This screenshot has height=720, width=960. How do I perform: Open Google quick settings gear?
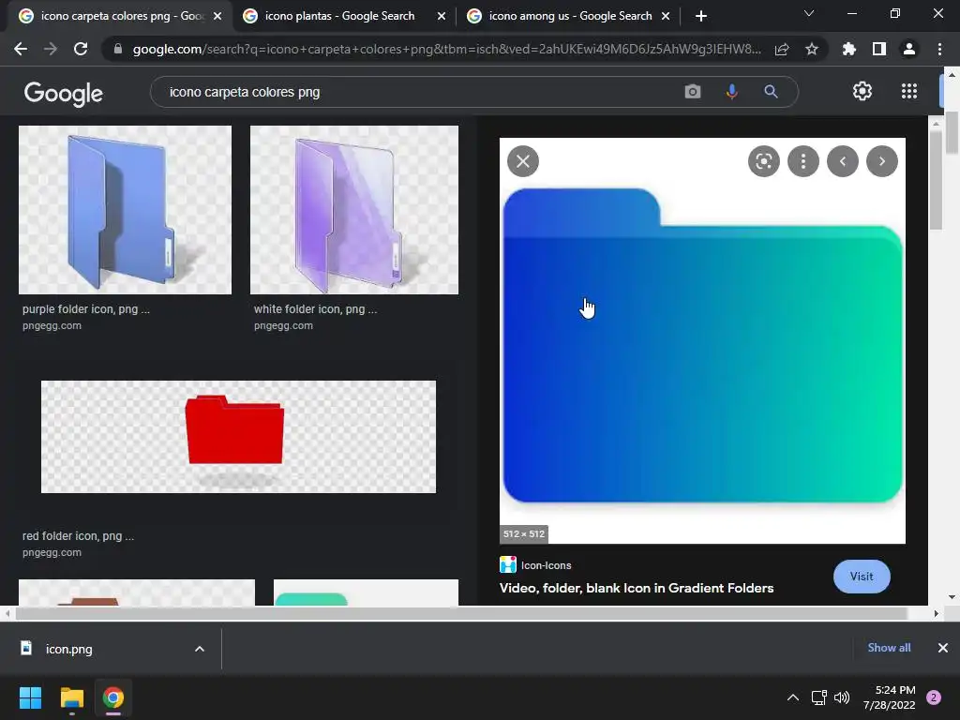[862, 91]
